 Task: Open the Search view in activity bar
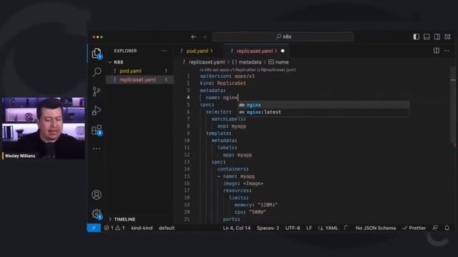(x=97, y=72)
